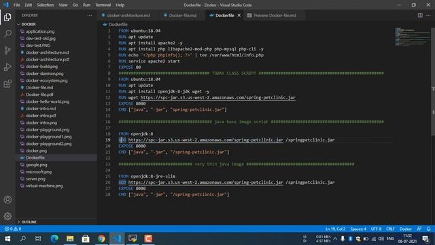Follow the spring-petclinic.jar link on line 12

pyautogui.click(x=217, y=97)
